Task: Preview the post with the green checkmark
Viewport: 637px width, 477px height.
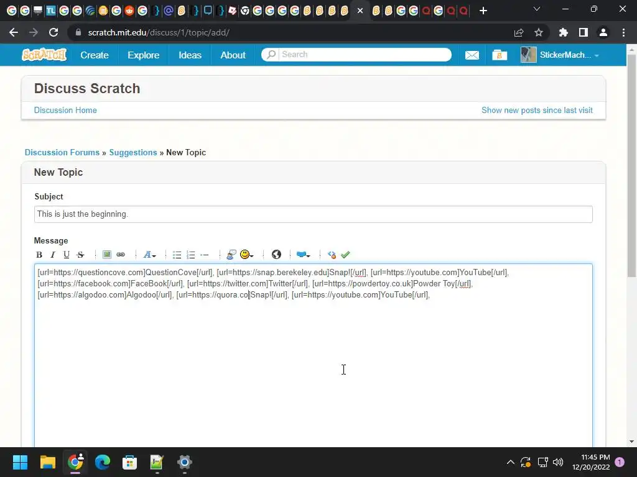Action: [345, 255]
